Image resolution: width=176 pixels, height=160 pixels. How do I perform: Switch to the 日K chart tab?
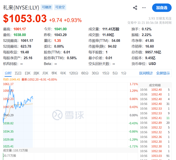[27, 73]
